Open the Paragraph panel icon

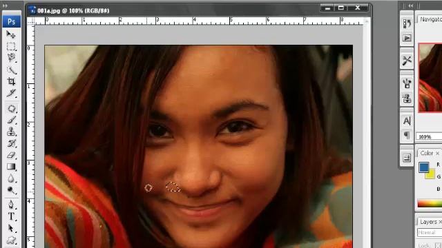coord(407,135)
